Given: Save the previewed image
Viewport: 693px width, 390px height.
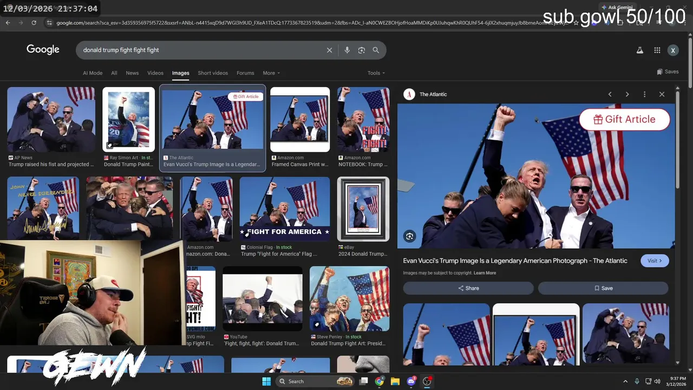Looking at the screenshot, I should tap(603, 288).
